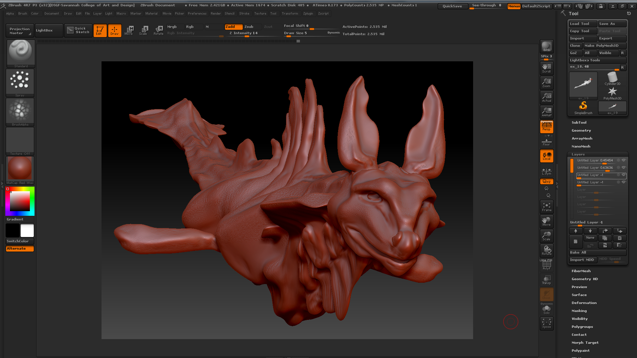Expand the ArrayMesh section
The width and height of the screenshot is (637, 358).
(x=582, y=139)
